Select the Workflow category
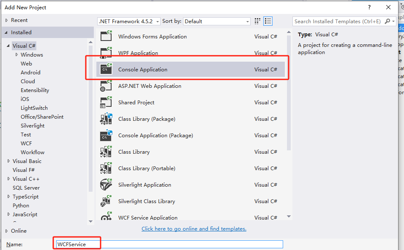This screenshot has width=404, height=250. pyautogui.click(x=33, y=152)
